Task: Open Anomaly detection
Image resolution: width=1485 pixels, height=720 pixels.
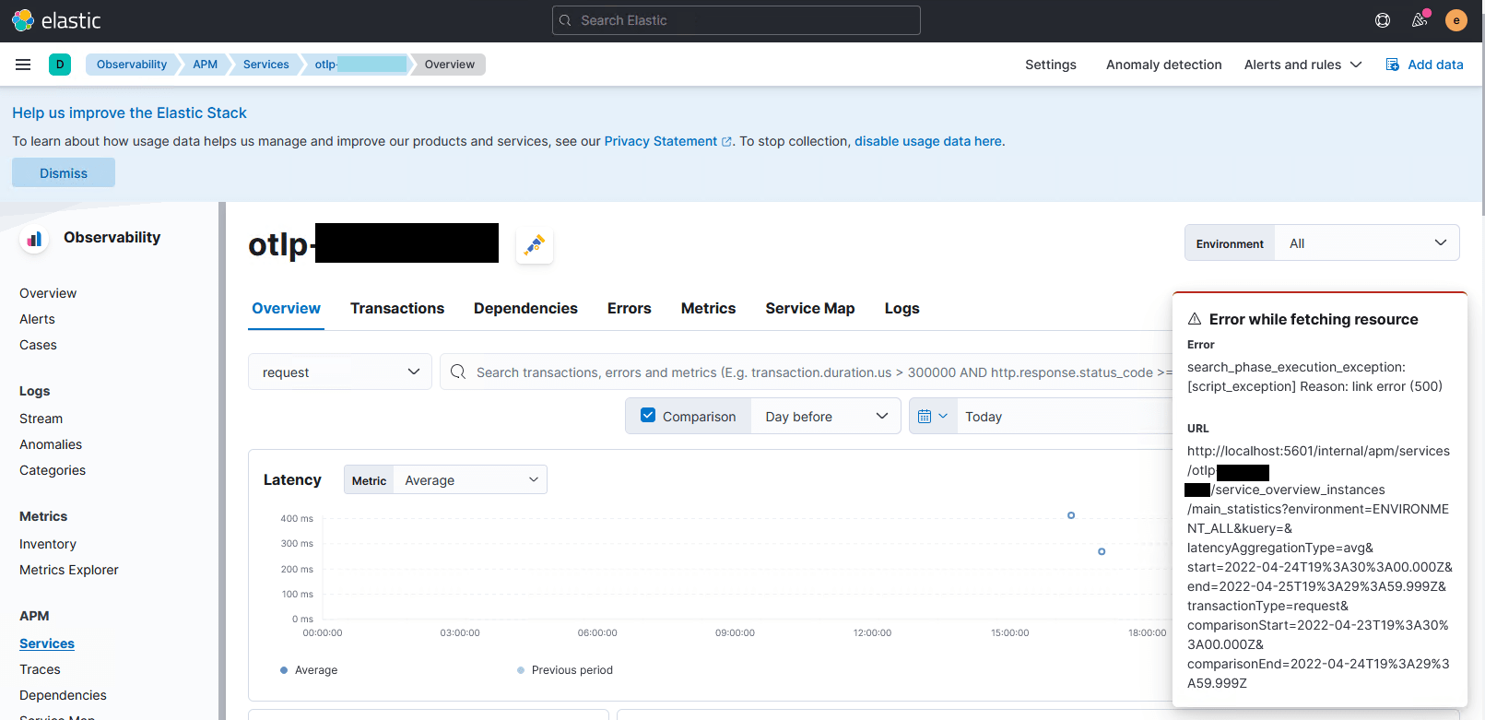Action: click(1164, 65)
